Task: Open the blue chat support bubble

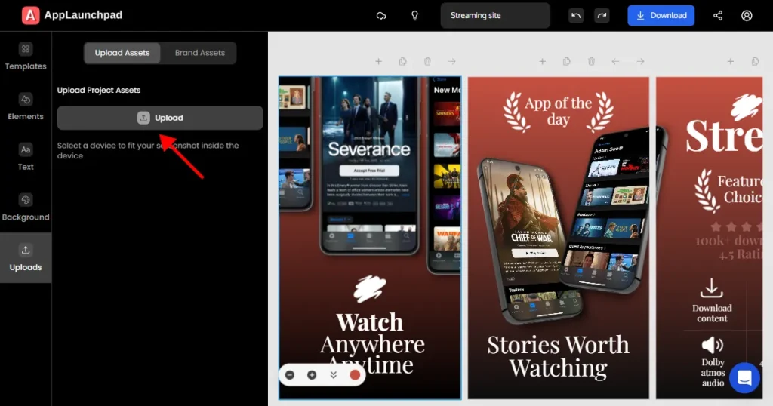Action: click(744, 378)
